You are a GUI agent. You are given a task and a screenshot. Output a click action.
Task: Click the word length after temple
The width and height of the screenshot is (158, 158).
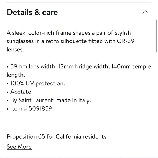[x=16, y=75]
